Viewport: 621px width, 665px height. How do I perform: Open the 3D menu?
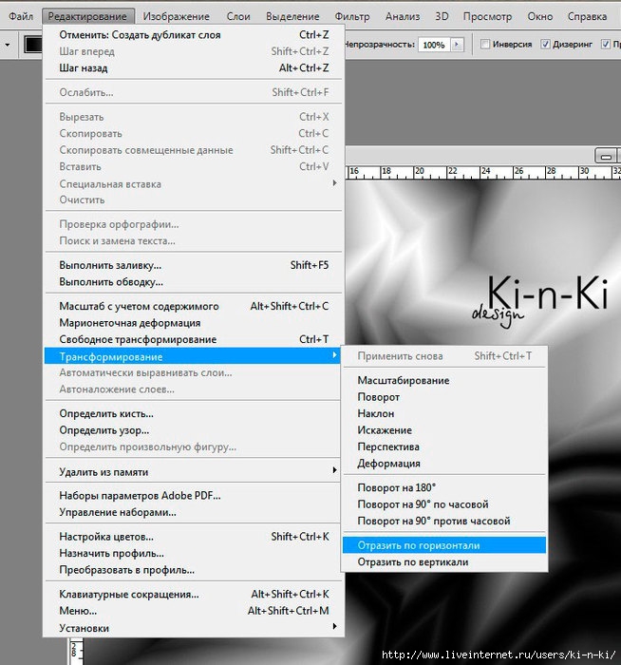[x=442, y=16]
